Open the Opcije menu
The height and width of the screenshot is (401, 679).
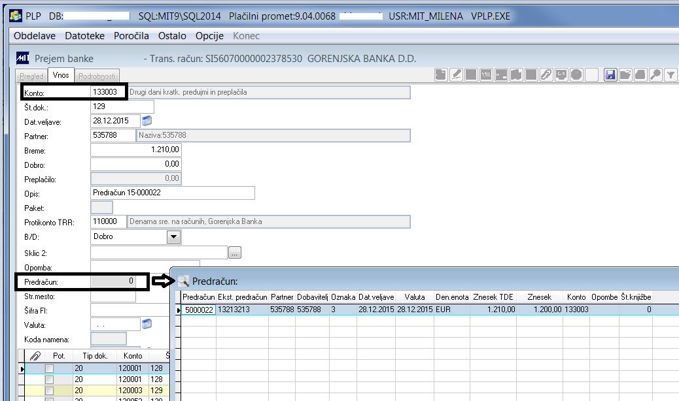tap(209, 36)
